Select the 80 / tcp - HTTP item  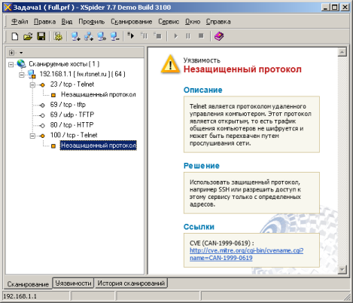coord(72,125)
